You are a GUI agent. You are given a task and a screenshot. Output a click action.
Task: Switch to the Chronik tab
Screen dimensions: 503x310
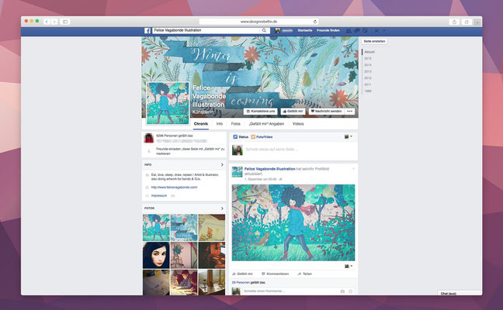(x=201, y=124)
